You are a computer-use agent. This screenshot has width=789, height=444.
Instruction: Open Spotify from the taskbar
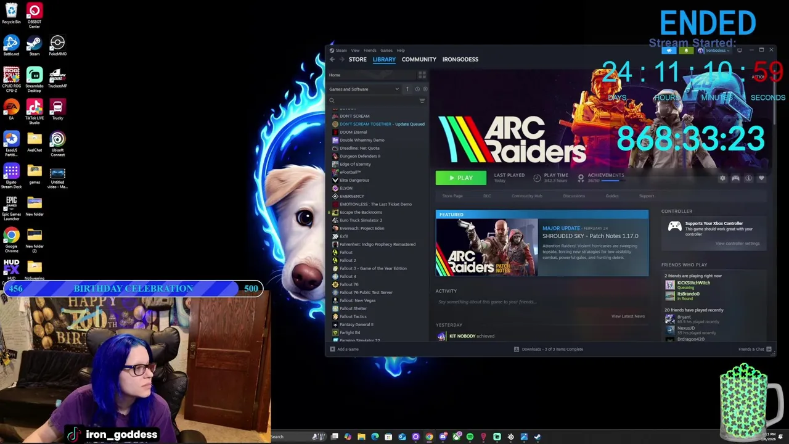pyautogui.click(x=470, y=437)
